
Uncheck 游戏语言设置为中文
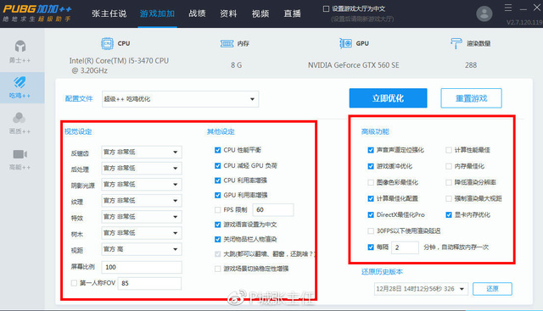point(217,225)
